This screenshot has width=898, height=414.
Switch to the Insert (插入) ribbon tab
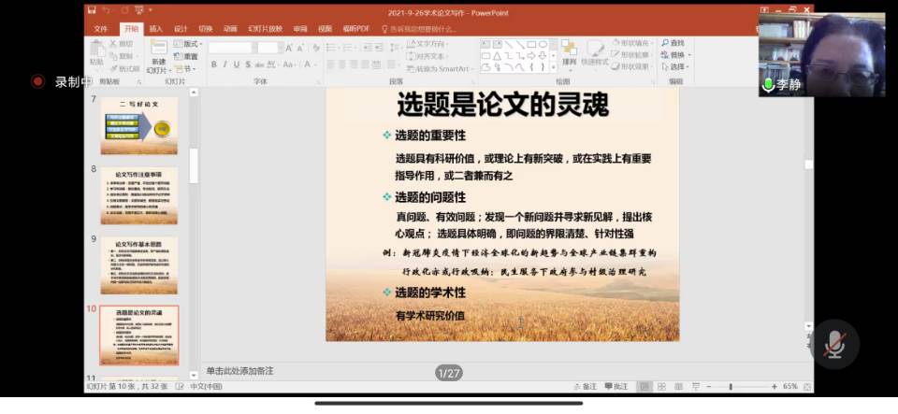[155, 29]
